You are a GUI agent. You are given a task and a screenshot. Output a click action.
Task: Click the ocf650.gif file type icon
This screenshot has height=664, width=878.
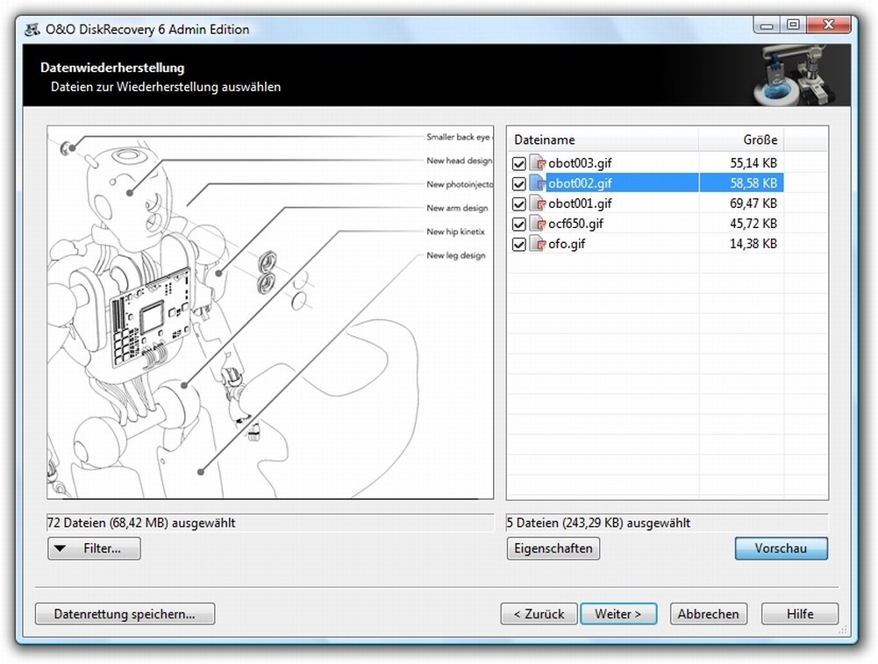[538, 224]
